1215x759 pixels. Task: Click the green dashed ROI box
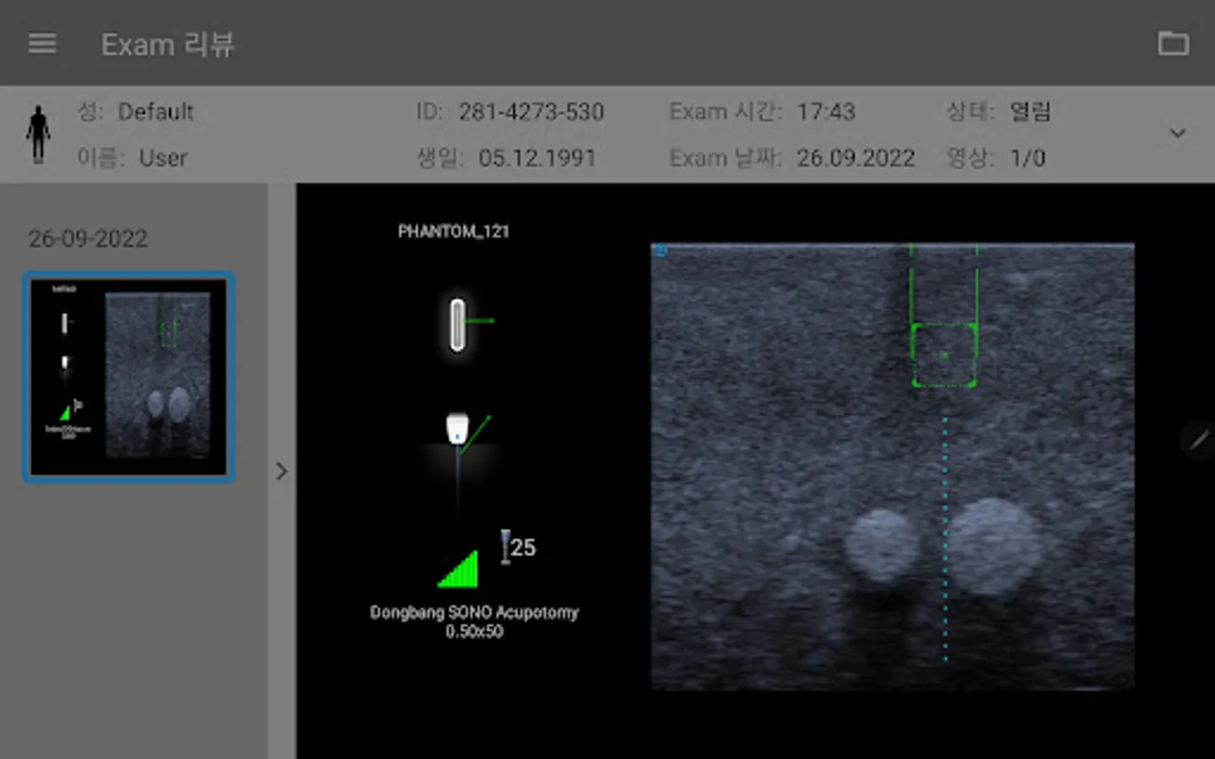tap(944, 356)
